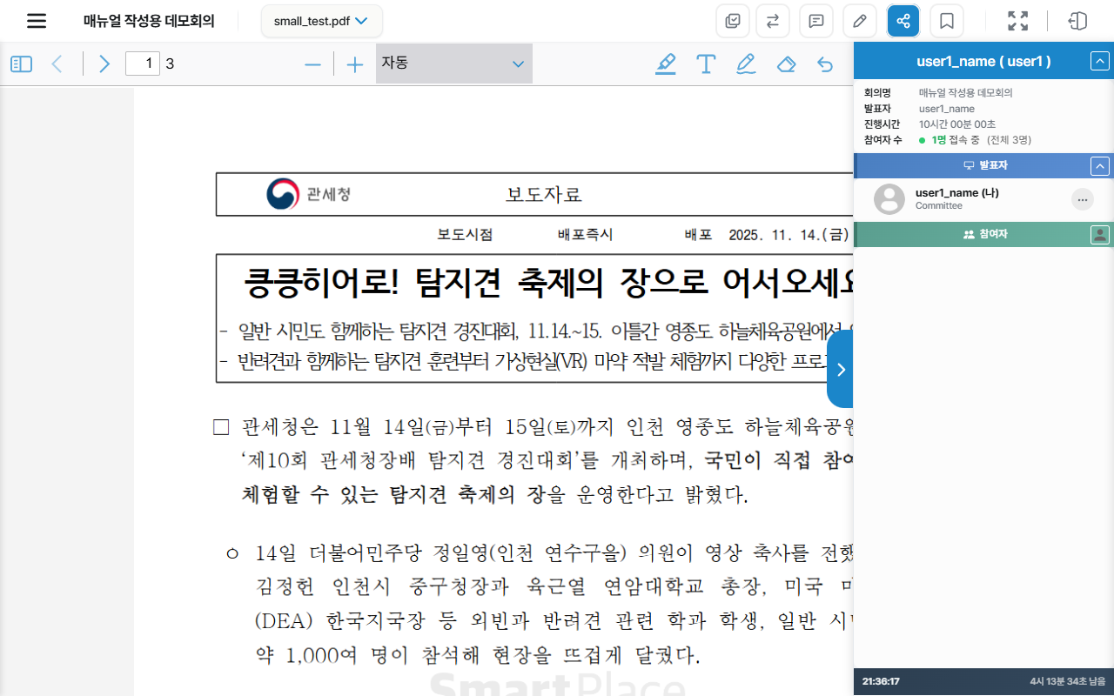The image size is (1114, 696).
Task: Toggle the share participants panel icon
Action: pyautogui.click(x=903, y=21)
